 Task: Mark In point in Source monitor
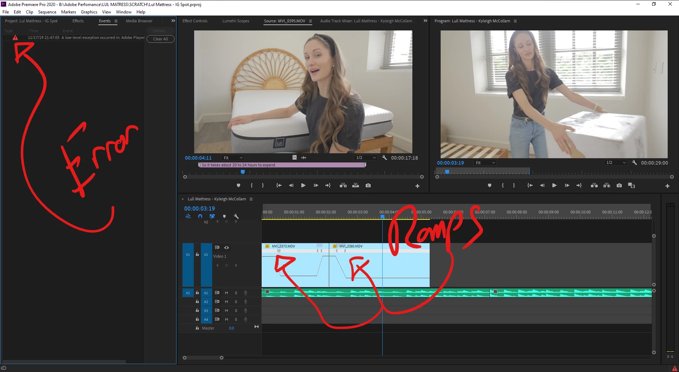251,185
